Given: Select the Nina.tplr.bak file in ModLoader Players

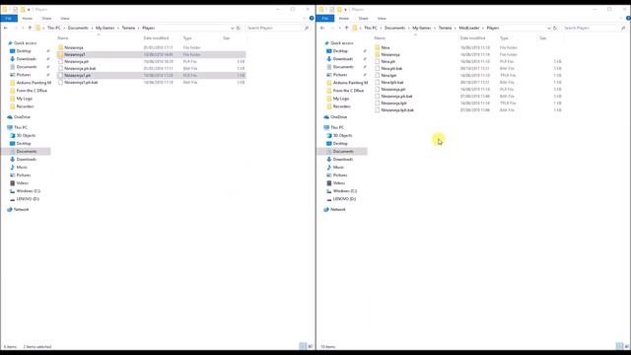Looking at the screenshot, I should pyautogui.click(x=392, y=82).
